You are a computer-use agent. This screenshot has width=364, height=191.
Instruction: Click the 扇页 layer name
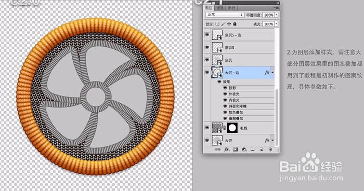(x=228, y=60)
